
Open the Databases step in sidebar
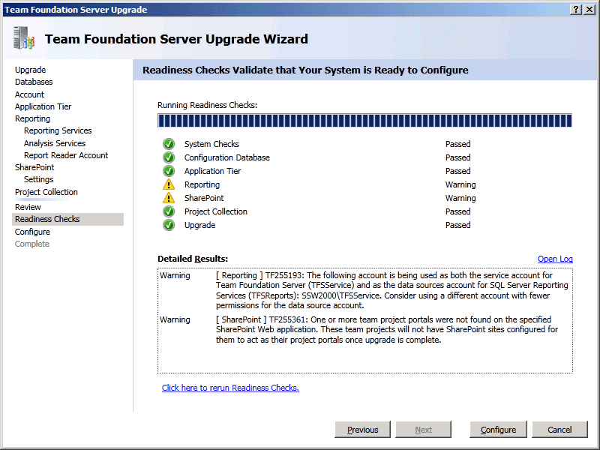pyautogui.click(x=34, y=82)
